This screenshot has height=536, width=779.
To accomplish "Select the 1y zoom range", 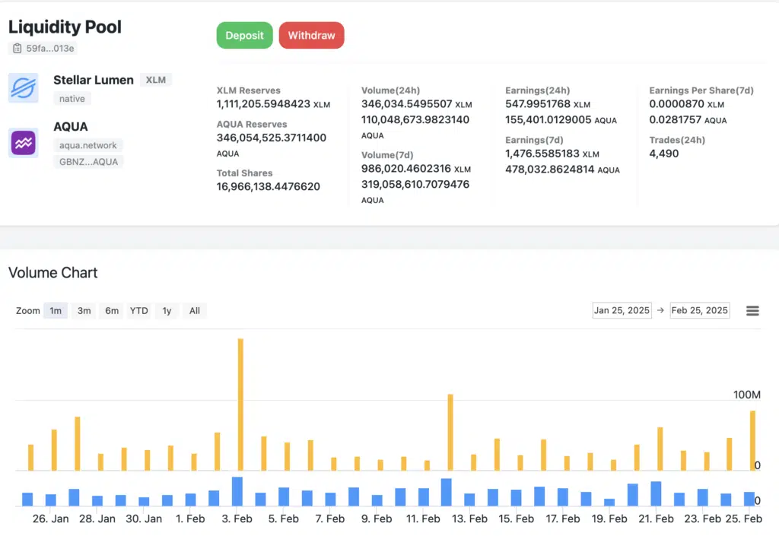I will [167, 311].
